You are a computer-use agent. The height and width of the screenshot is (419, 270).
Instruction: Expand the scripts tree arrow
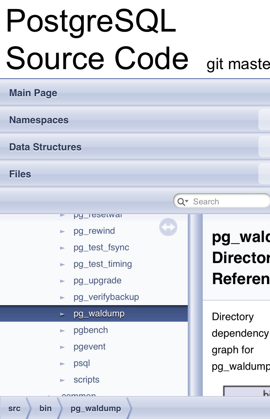pyautogui.click(x=62, y=380)
